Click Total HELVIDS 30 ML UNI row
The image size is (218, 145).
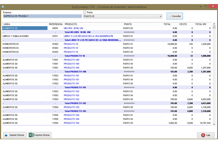[107, 32]
